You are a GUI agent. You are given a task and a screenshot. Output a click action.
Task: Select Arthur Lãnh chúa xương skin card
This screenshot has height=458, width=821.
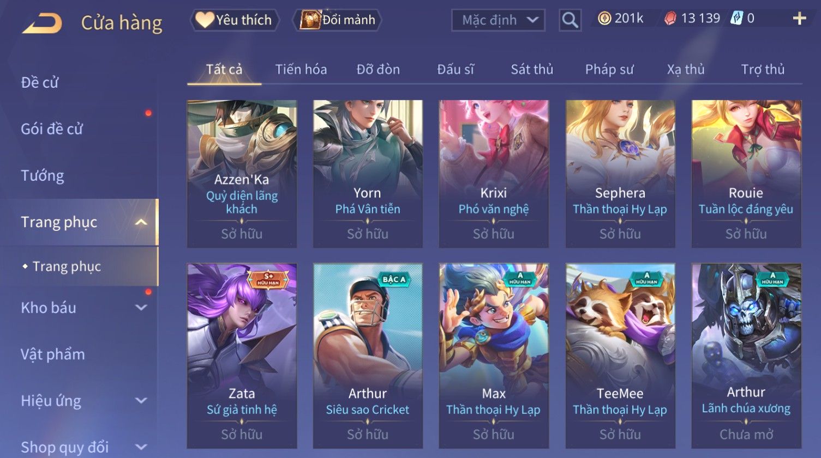coord(746,356)
